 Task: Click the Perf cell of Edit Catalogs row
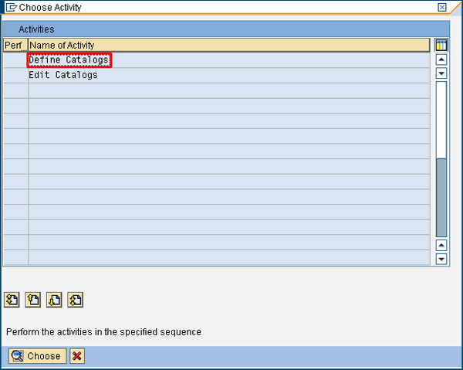15,75
